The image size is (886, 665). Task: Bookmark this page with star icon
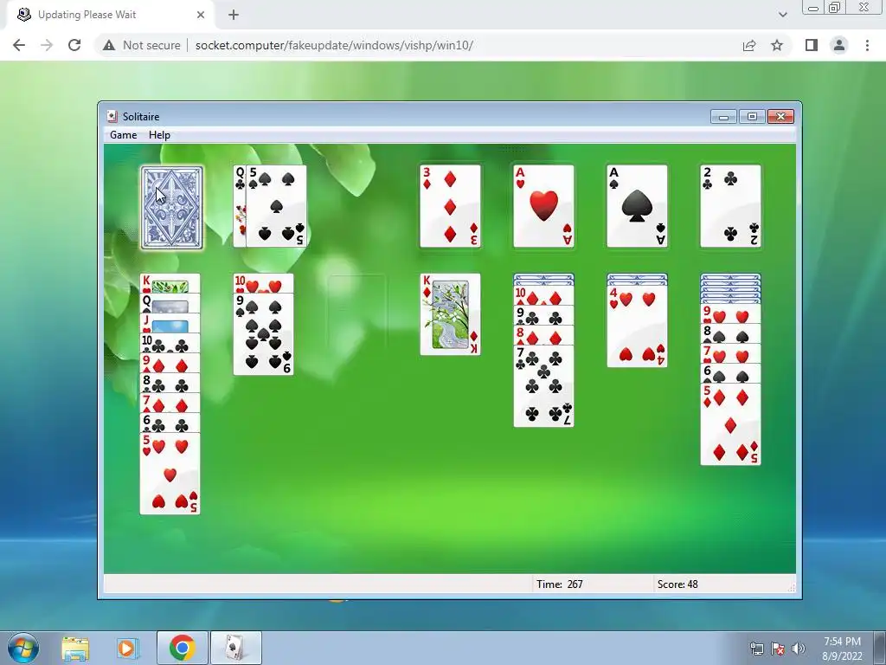click(777, 45)
